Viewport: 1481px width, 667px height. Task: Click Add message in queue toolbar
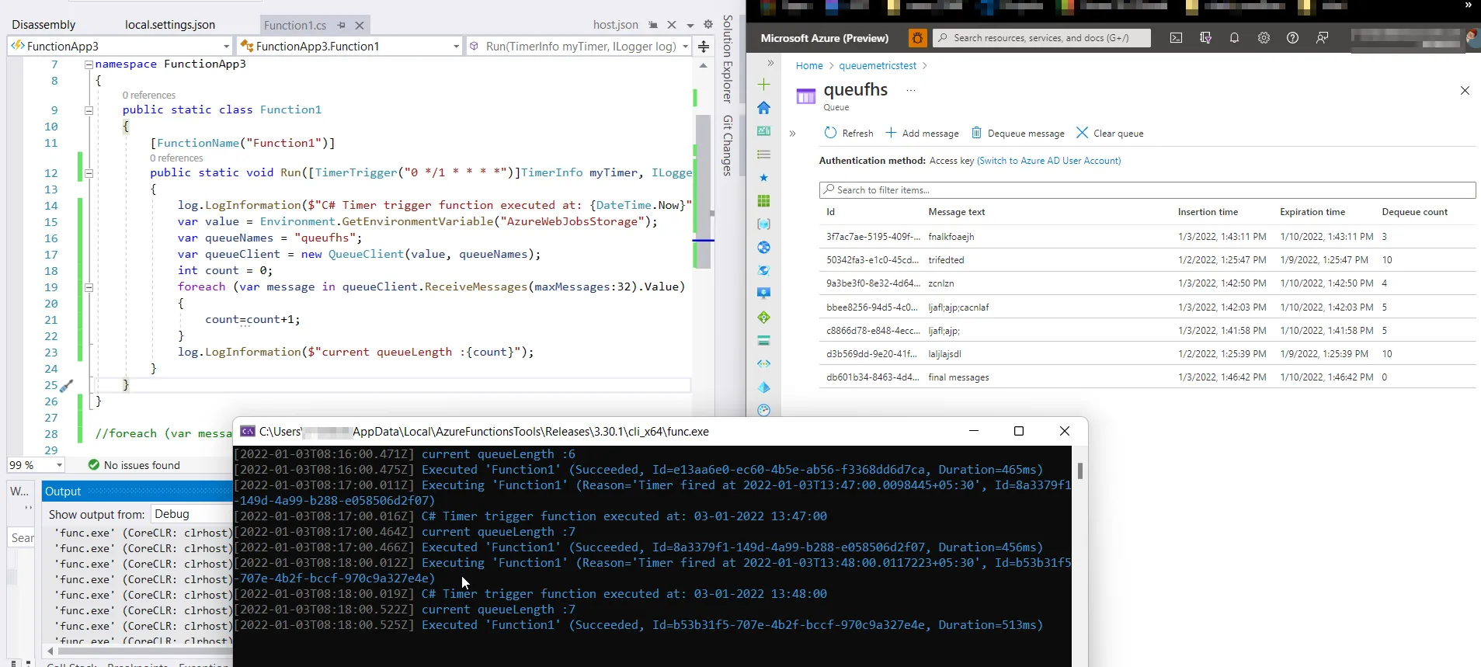tap(922, 134)
